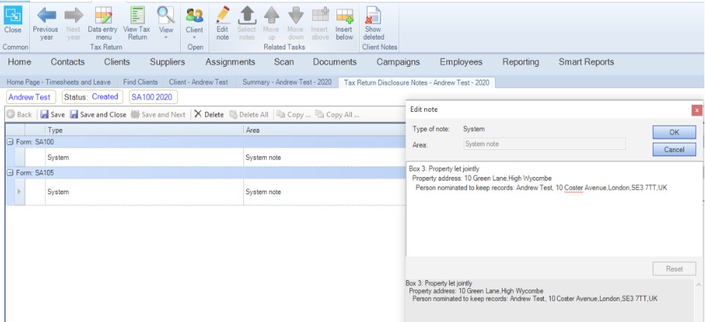
Task: Open the Scan menu
Action: pyautogui.click(x=284, y=62)
